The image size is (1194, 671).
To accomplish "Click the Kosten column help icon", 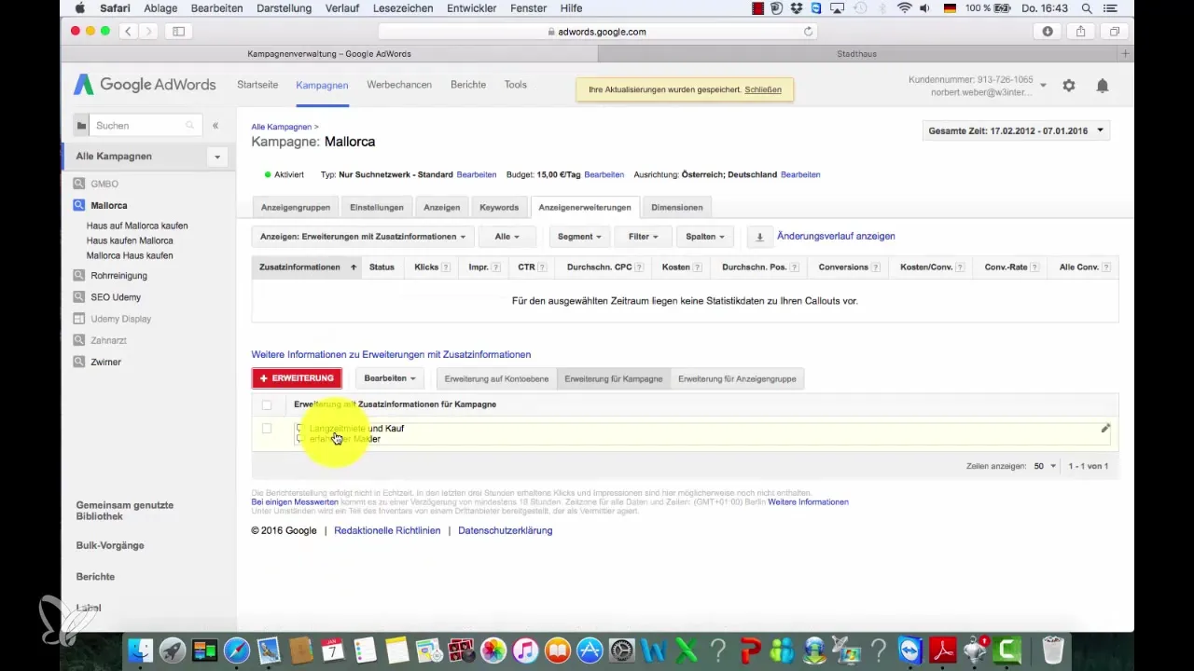I will pyautogui.click(x=699, y=267).
